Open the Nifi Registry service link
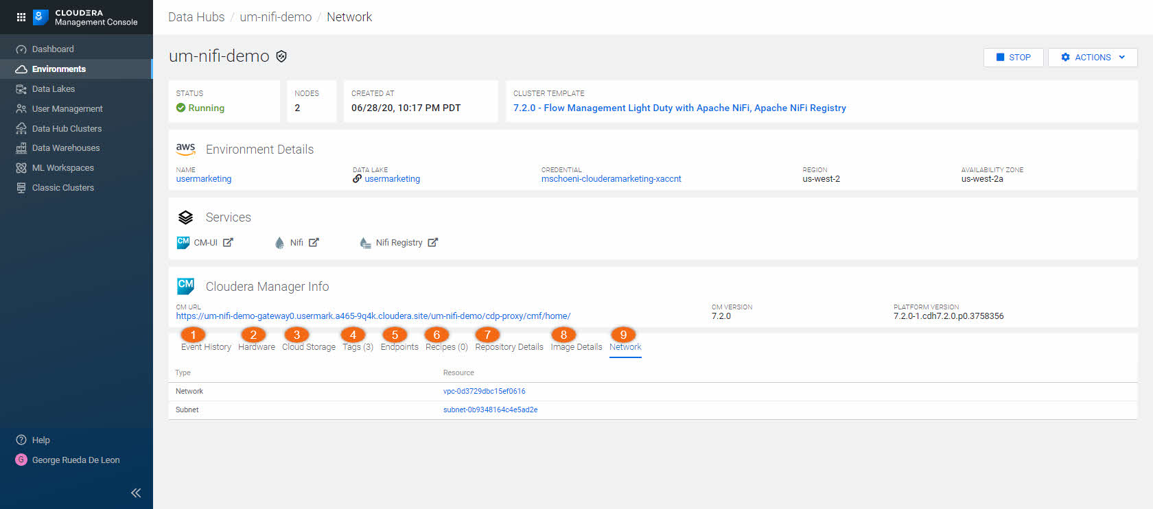 click(399, 243)
